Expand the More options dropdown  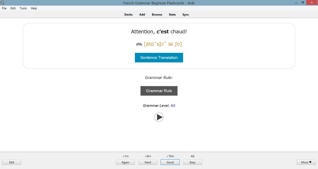[306, 162]
